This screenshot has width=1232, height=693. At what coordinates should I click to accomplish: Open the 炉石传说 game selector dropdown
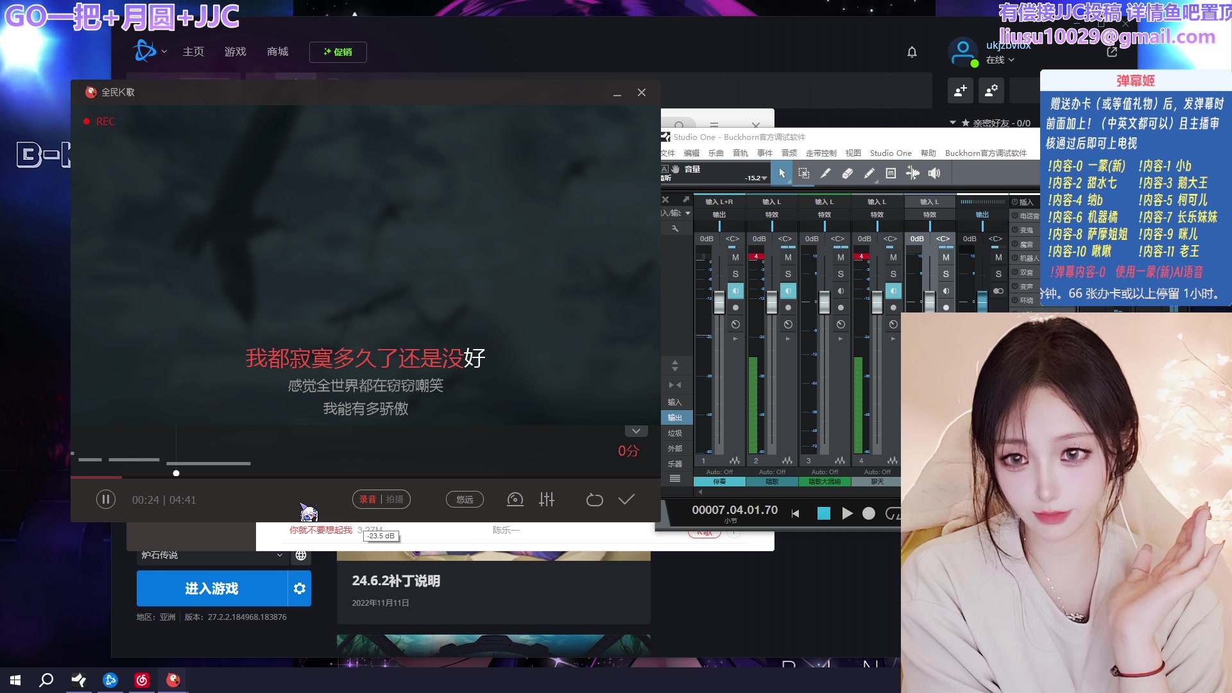click(x=279, y=555)
